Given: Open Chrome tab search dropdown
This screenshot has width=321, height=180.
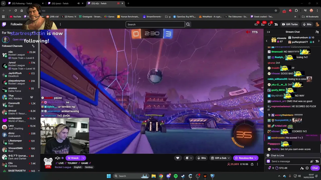Looking at the screenshot, I should [x=3, y=3].
